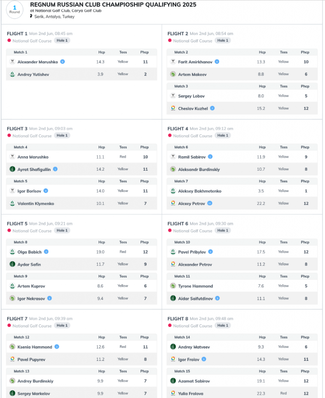Click the National Golf Course label in Flight 8
The height and width of the screenshot is (398, 325).
click(x=192, y=326)
